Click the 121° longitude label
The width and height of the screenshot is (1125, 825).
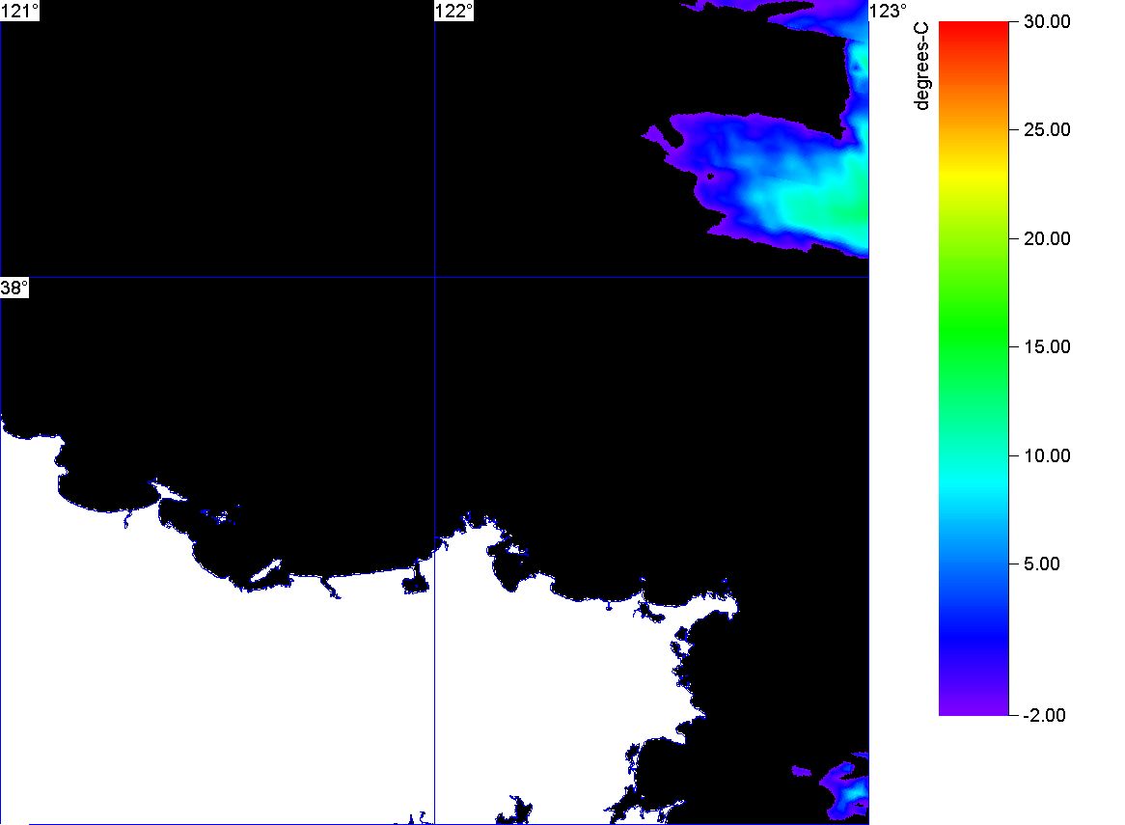(19, 11)
